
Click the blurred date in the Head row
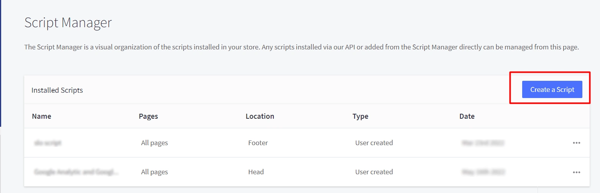point(483,172)
